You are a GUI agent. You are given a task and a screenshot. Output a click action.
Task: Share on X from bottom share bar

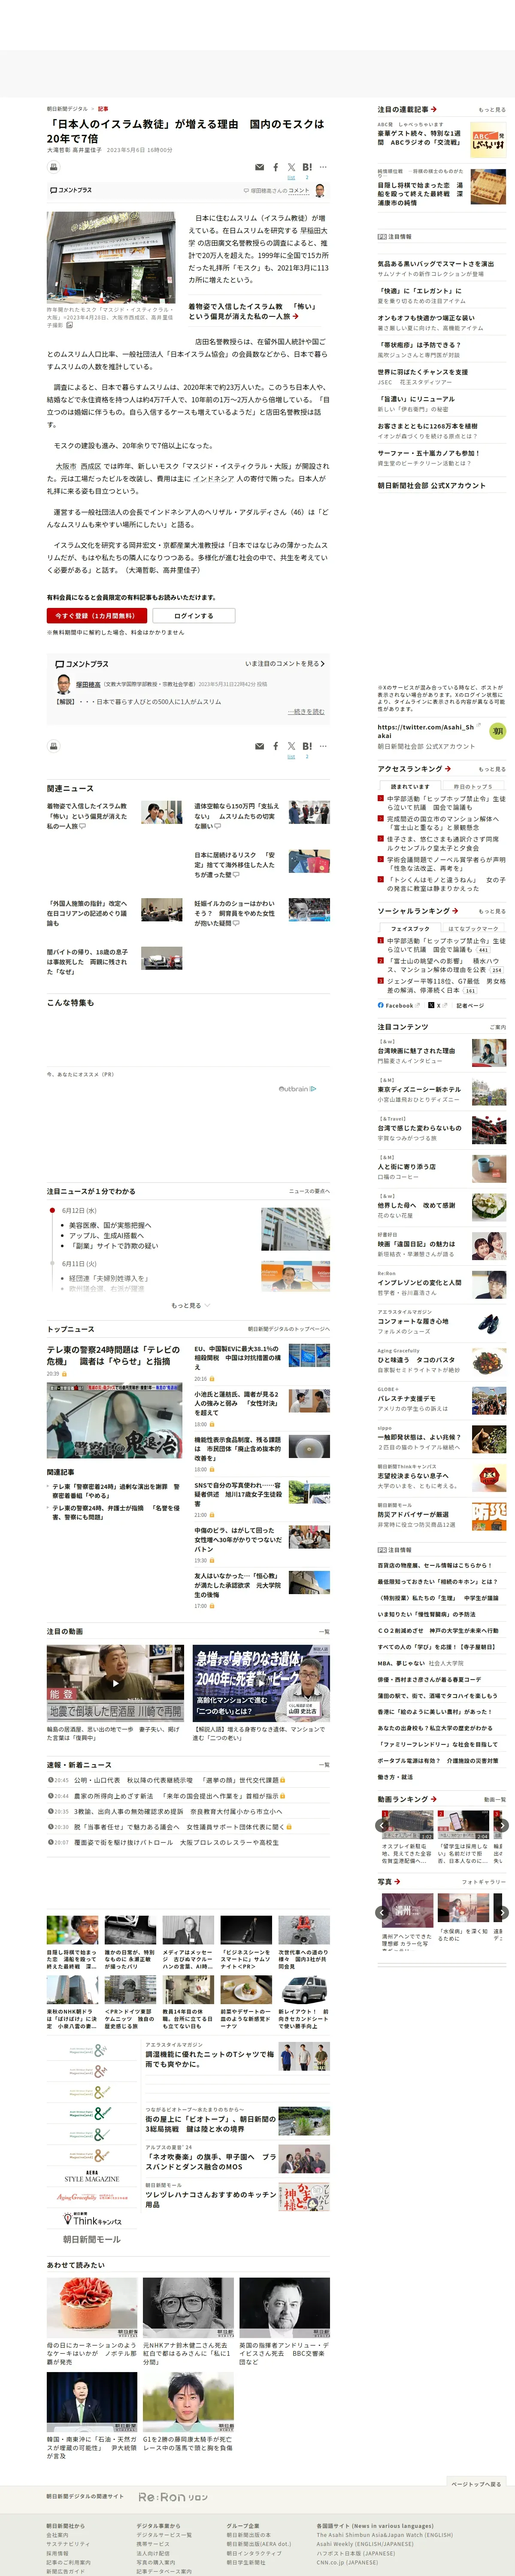291,746
